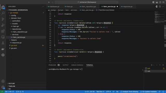Image resolution: width=166 pixels, height=93 pixels.
Task: Add new terminal with plus icon
Action: point(151,65)
